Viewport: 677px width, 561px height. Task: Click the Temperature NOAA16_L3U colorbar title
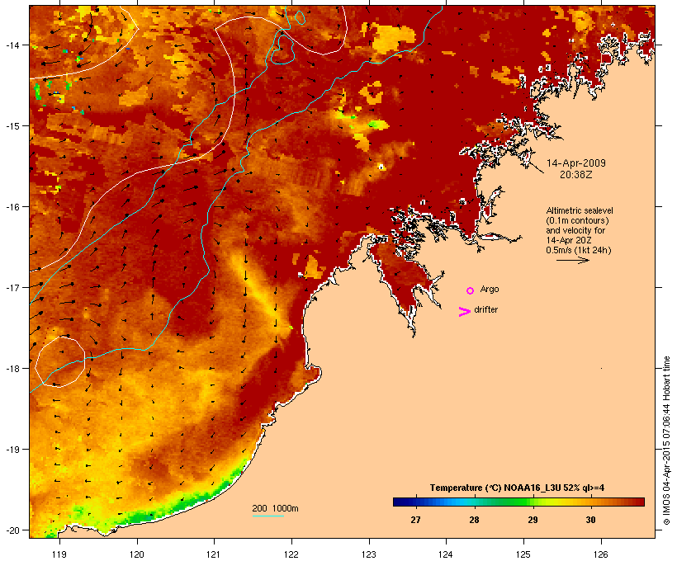517,488
